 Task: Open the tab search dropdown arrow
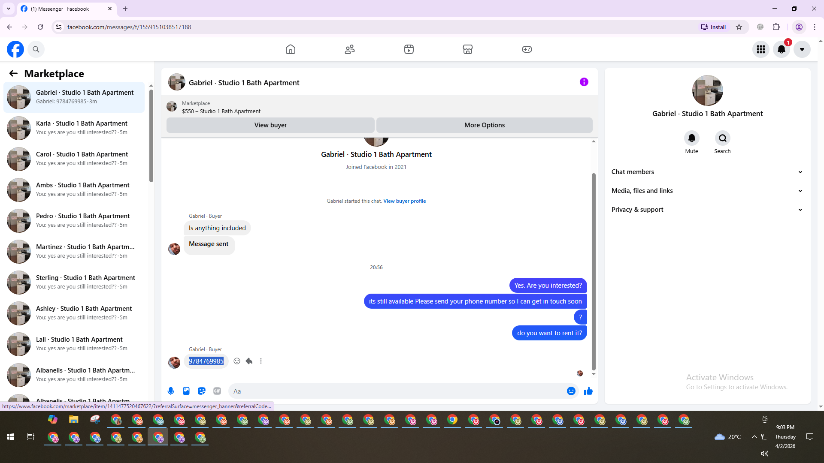coord(9,9)
